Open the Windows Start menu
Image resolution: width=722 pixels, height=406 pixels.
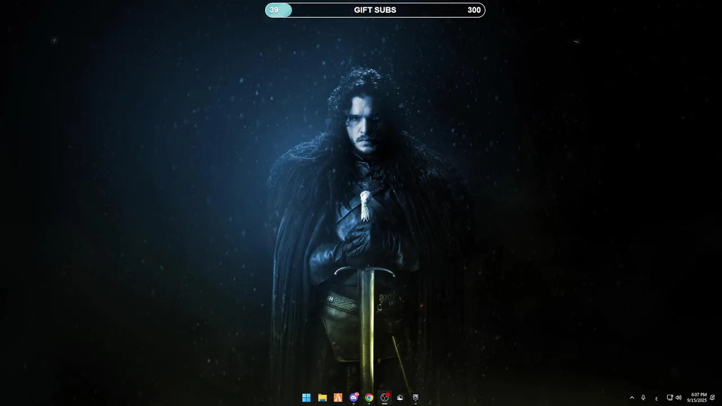pos(306,398)
